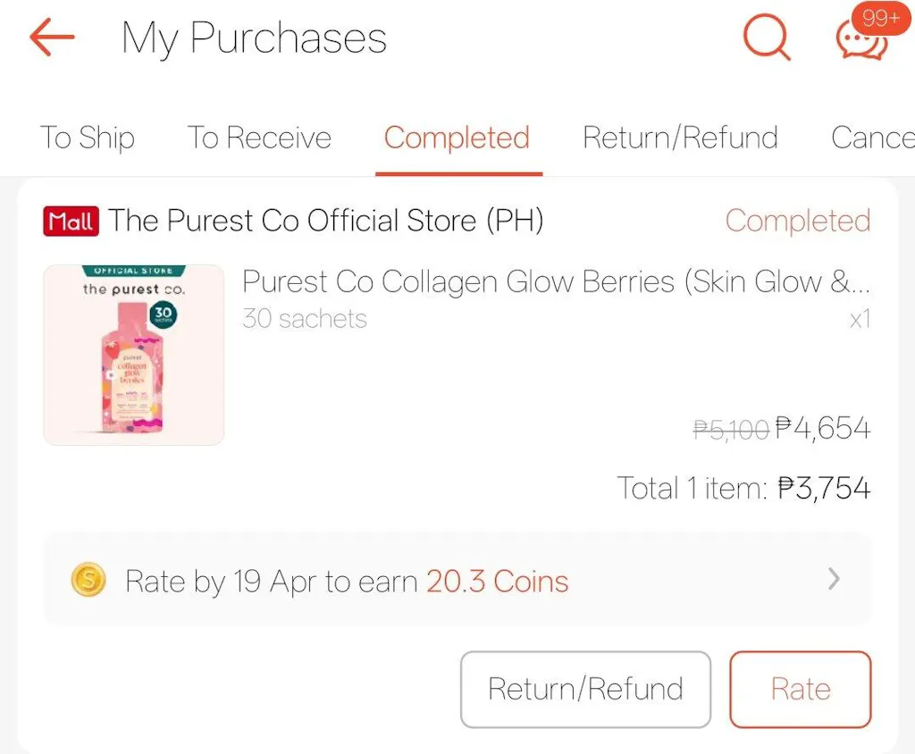Open the Collagen Glow Berries product thumbnail
The image size is (915, 754).
[134, 355]
